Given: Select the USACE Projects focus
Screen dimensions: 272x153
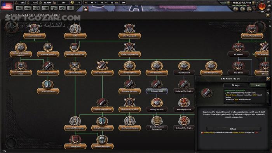Looking at the screenshot, I should coord(75,73).
